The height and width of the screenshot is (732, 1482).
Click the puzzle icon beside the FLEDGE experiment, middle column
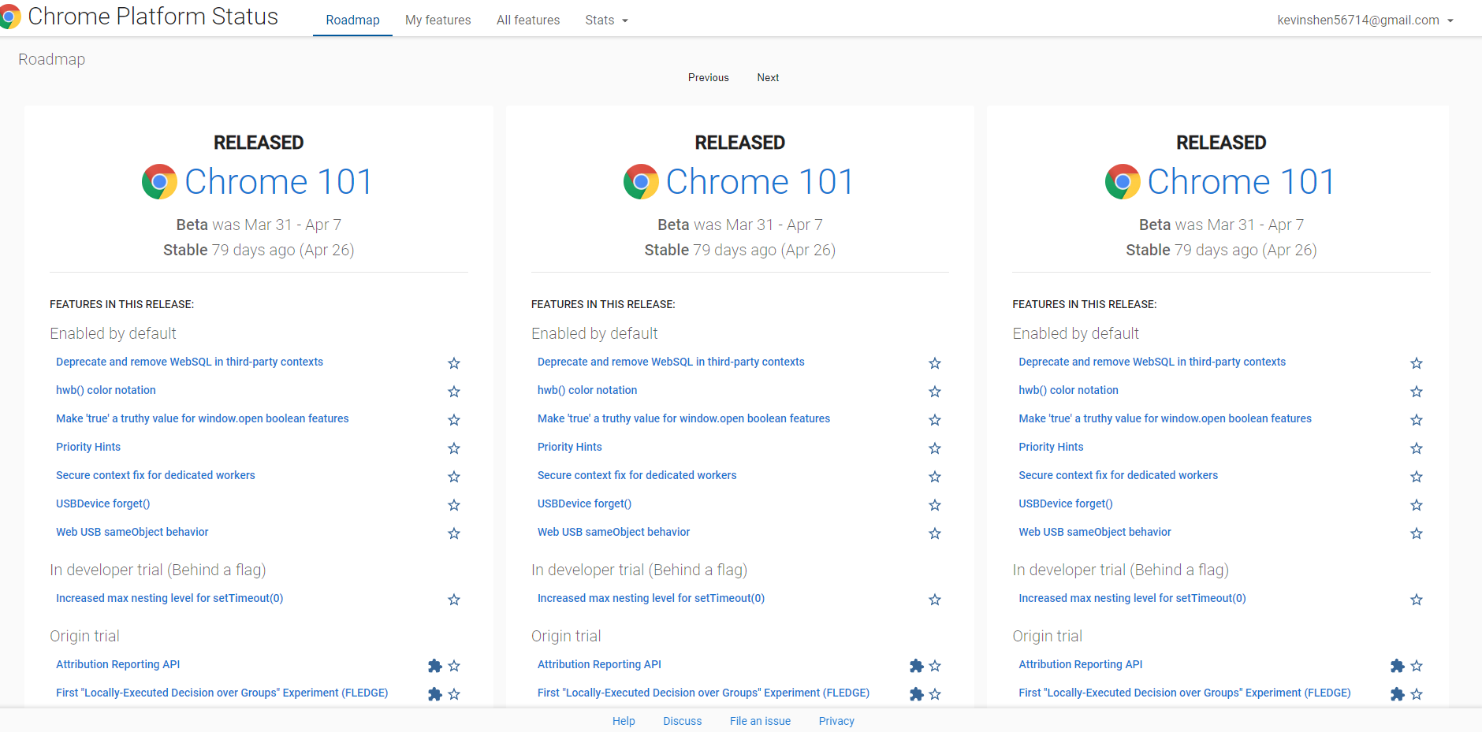coord(916,694)
